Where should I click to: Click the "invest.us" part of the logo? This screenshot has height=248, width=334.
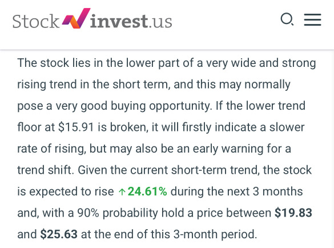131,21
